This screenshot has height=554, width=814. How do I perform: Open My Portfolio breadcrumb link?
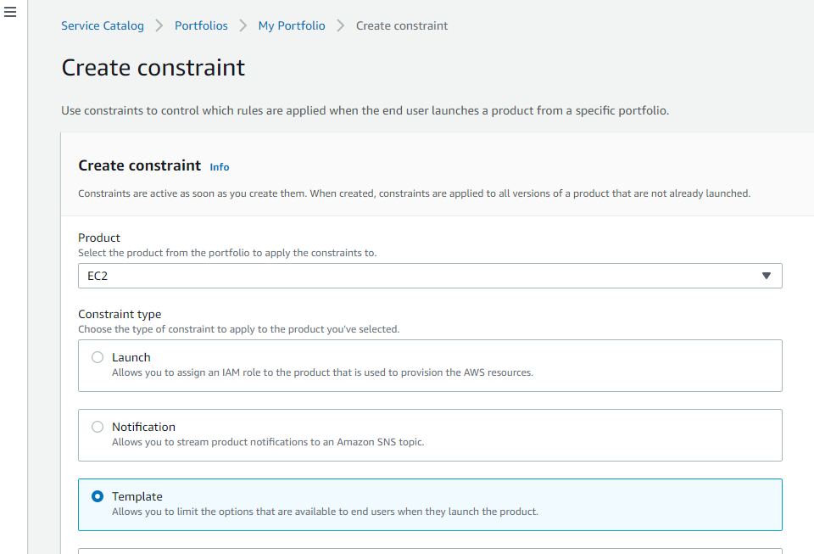tap(292, 25)
